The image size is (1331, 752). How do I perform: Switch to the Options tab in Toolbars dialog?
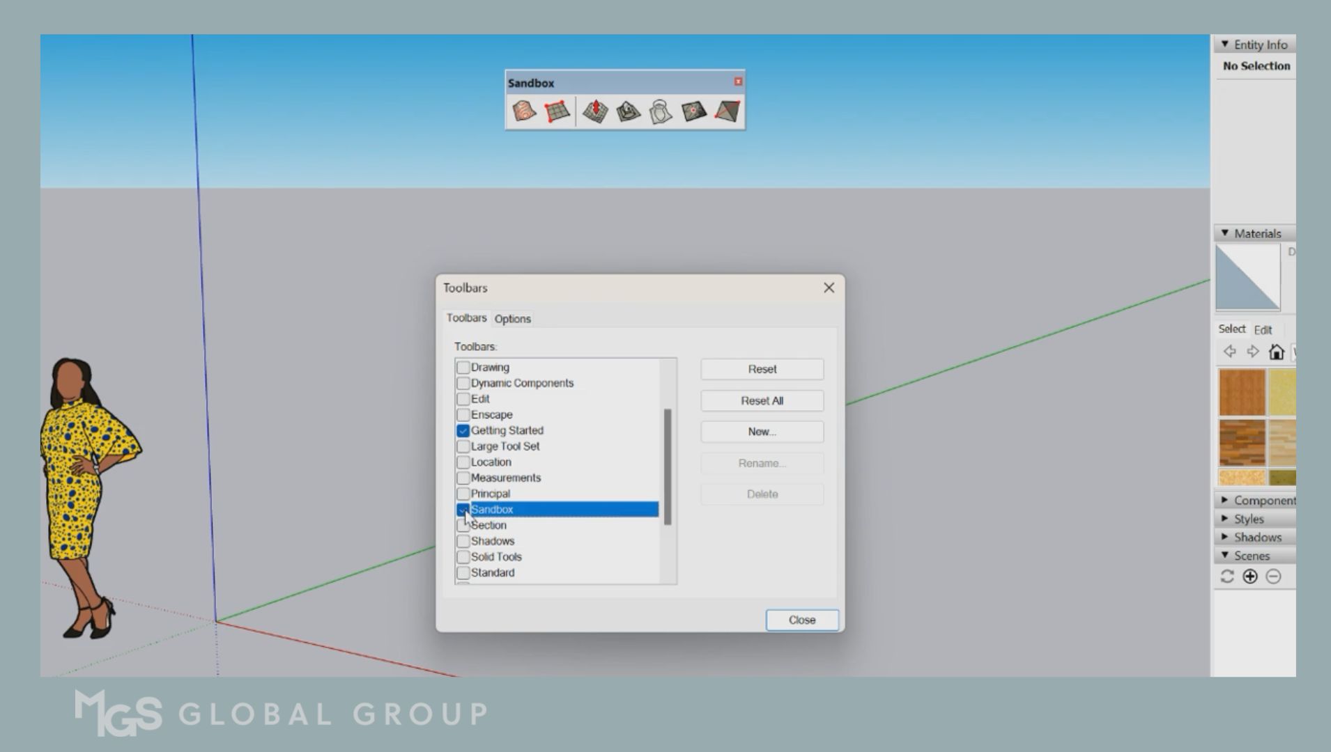pyautogui.click(x=512, y=318)
